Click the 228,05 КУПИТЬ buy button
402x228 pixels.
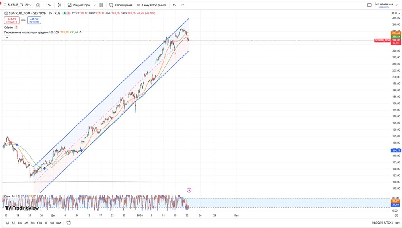(x=34, y=20)
